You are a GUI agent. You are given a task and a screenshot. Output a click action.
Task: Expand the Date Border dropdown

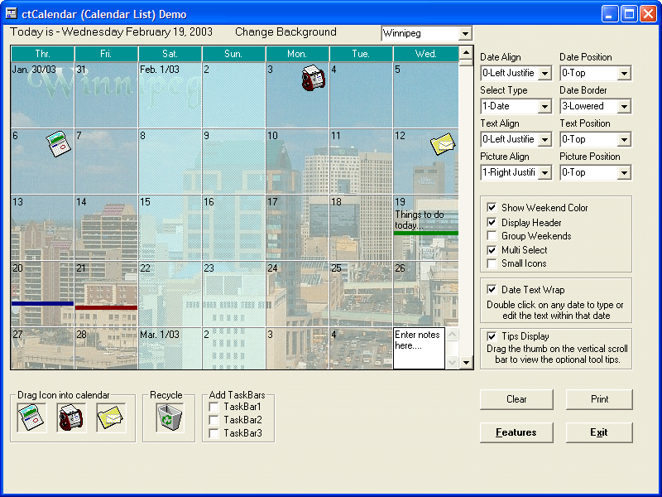click(x=624, y=107)
